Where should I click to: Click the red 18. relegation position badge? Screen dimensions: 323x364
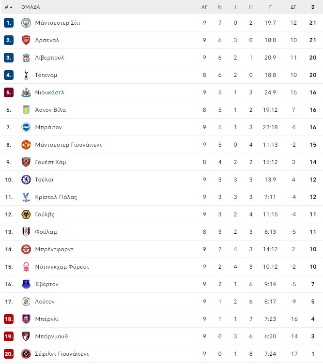click(9, 319)
